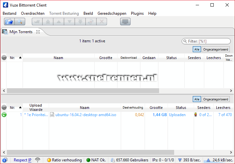Click the magnifier search toolbar icon
This screenshot has height=164, width=235.
(20, 22)
